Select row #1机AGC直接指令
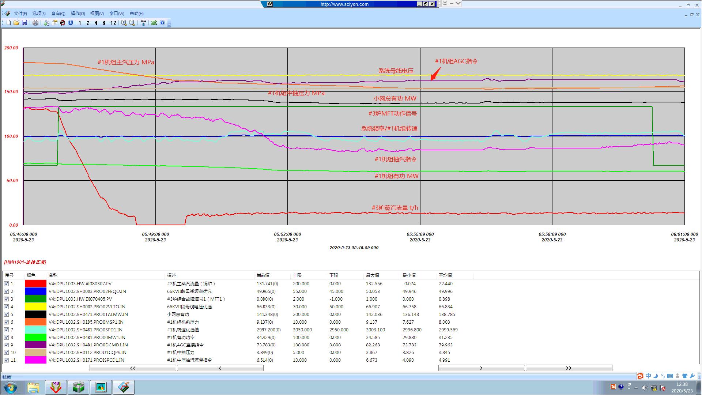702x395 pixels. tap(185, 345)
